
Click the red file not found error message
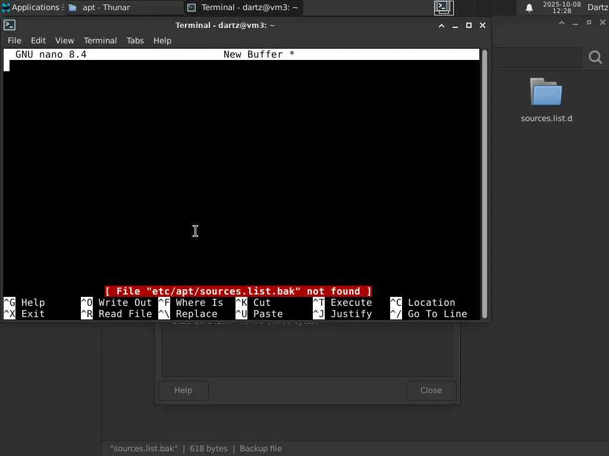pyautogui.click(x=238, y=291)
